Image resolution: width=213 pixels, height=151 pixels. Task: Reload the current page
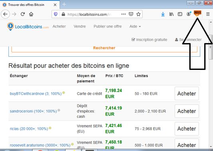point(22,14)
